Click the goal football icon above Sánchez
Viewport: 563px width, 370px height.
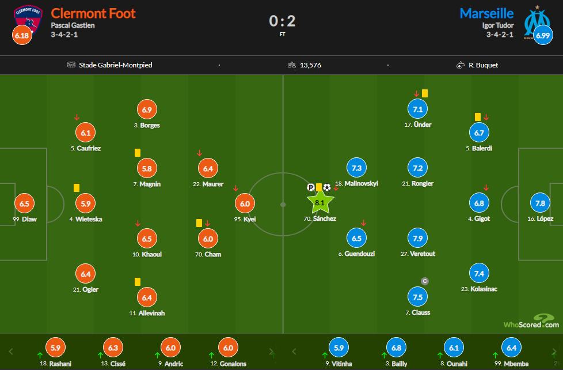327,187
